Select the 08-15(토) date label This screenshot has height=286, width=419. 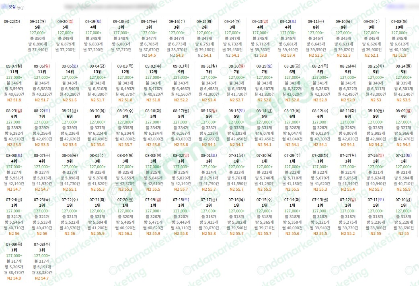click(236, 111)
